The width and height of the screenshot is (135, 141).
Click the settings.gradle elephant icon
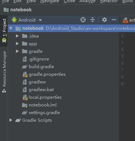[x=25, y=113]
